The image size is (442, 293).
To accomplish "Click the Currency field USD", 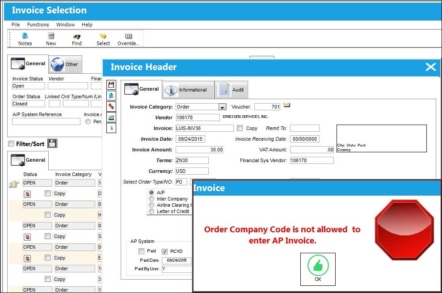I will (x=192, y=171).
